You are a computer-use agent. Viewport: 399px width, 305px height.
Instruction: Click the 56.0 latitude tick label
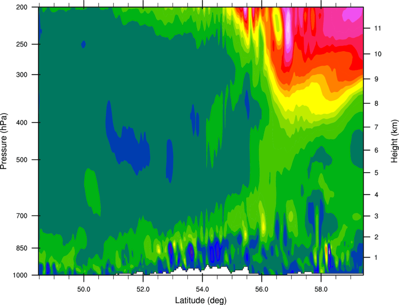(x=262, y=290)
